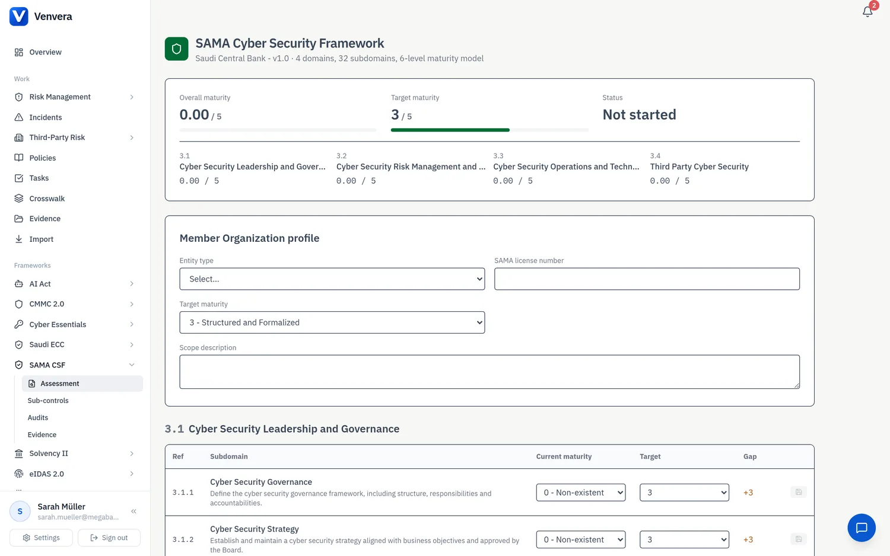Open profile Target maturity dropdown

[x=332, y=322]
